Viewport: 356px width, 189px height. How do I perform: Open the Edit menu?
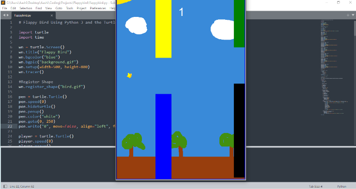[13, 8]
